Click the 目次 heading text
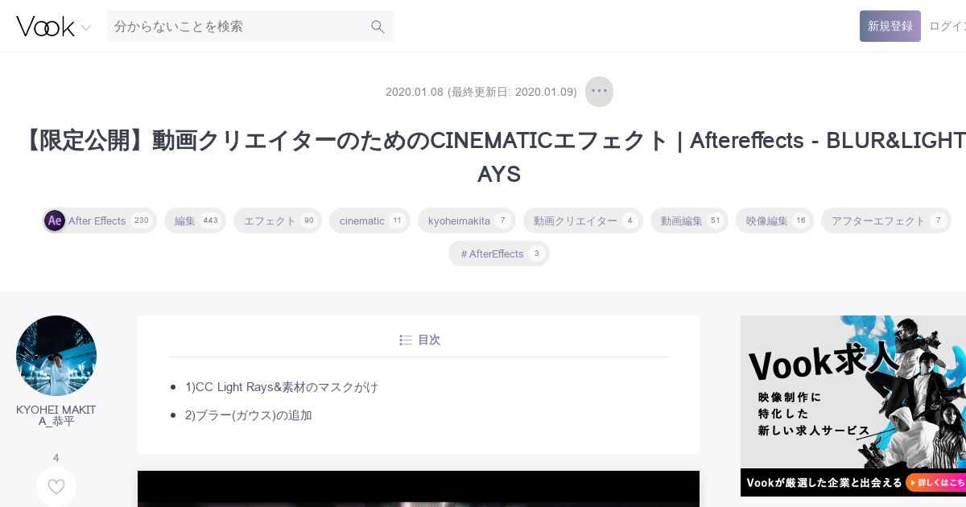The height and width of the screenshot is (507, 966). point(429,340)
